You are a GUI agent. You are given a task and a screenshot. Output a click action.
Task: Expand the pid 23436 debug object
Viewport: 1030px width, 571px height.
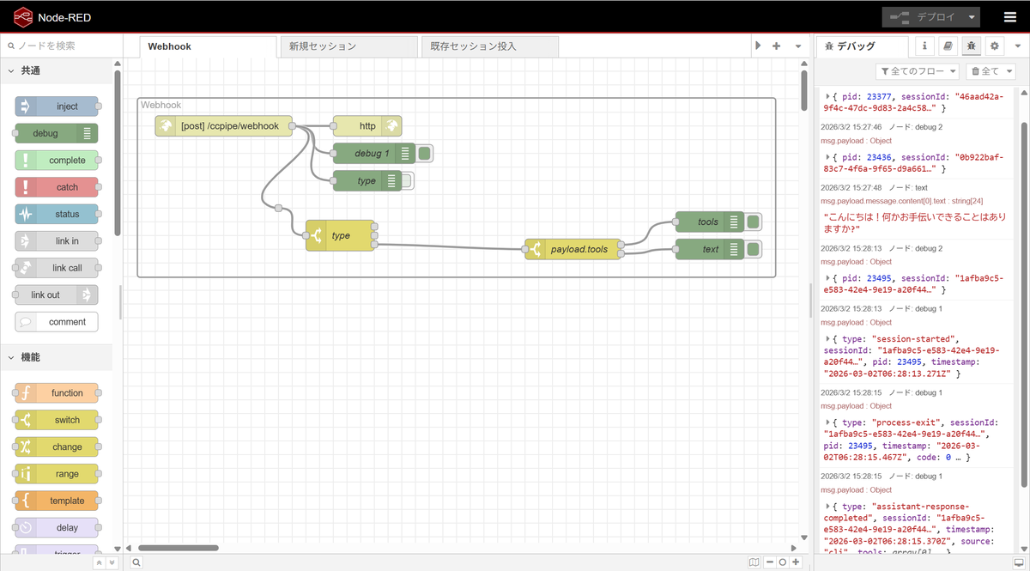828,157
